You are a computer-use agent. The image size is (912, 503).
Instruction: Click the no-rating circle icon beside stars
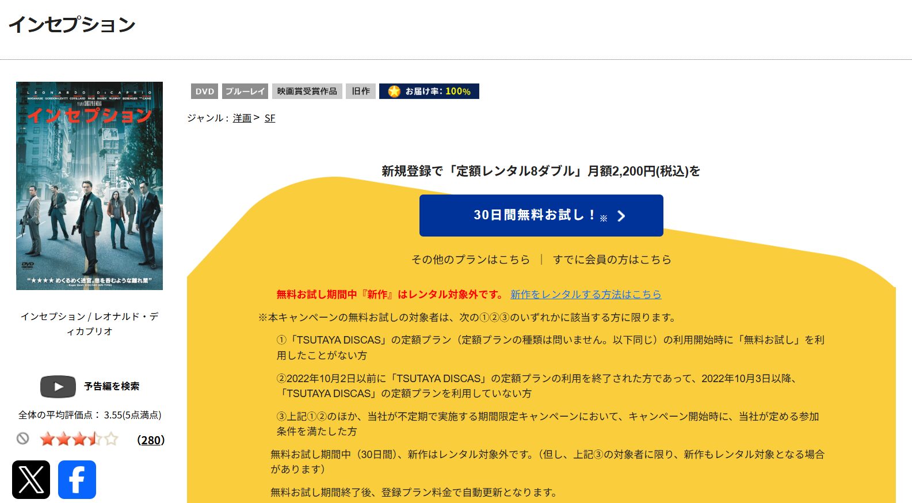(23, 439)
